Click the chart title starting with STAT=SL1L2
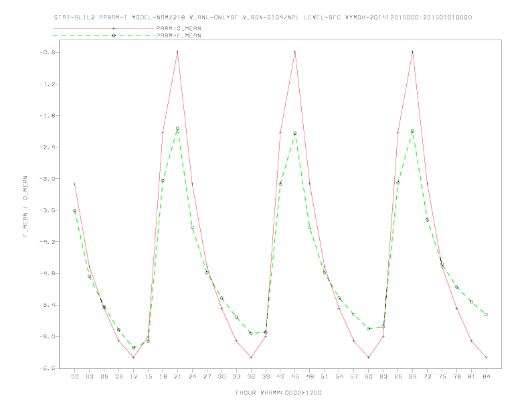 pyautogui.click(x=262, y=17)
